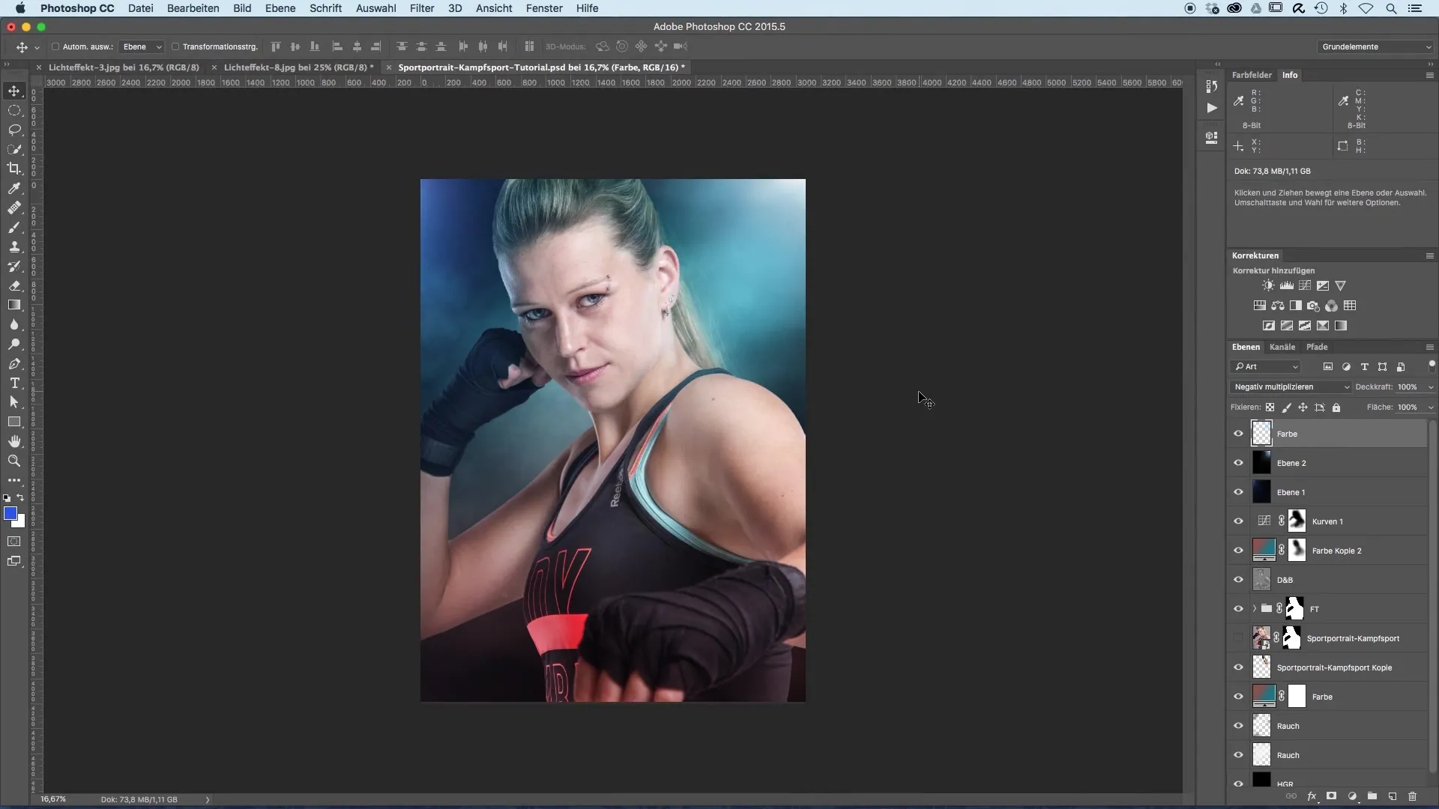This screenshot has width=1439, height=809.
Task: Open the Ebenen panel flyout menu
Action: (x=1429, y=347)
